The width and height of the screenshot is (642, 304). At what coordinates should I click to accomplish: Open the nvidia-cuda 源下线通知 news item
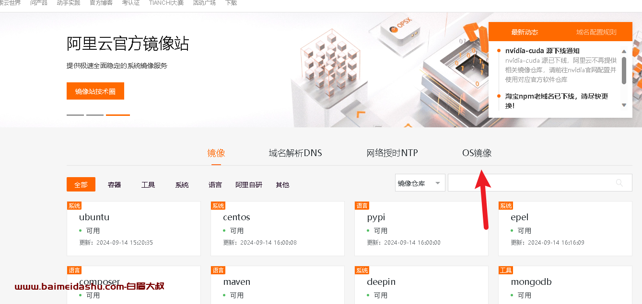pyautogui.click(x=542, y=51)
